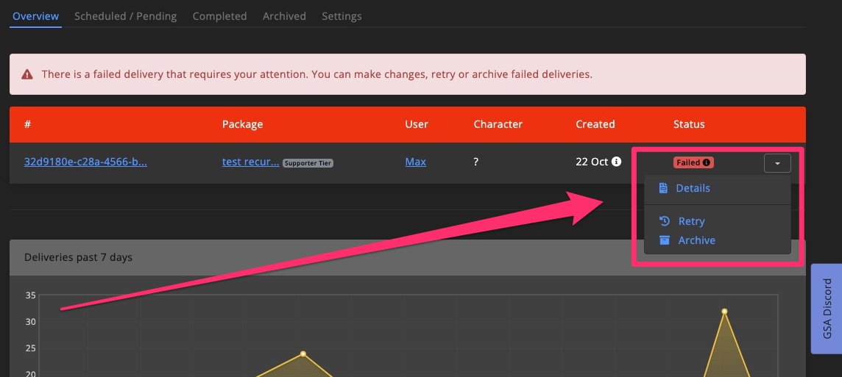Click the Archive box icon

(664, 240)
